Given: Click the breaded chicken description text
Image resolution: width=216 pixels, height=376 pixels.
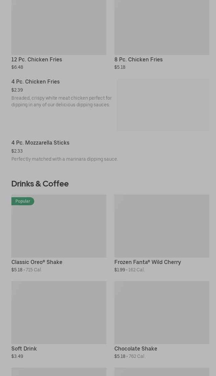Looking at the screenshot, I should coord(61,101).
